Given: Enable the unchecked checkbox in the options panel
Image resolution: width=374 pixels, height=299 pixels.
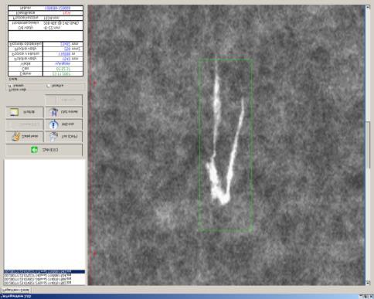Looking at the screenshot, I should pyautogui.click(x=48, y=86).
